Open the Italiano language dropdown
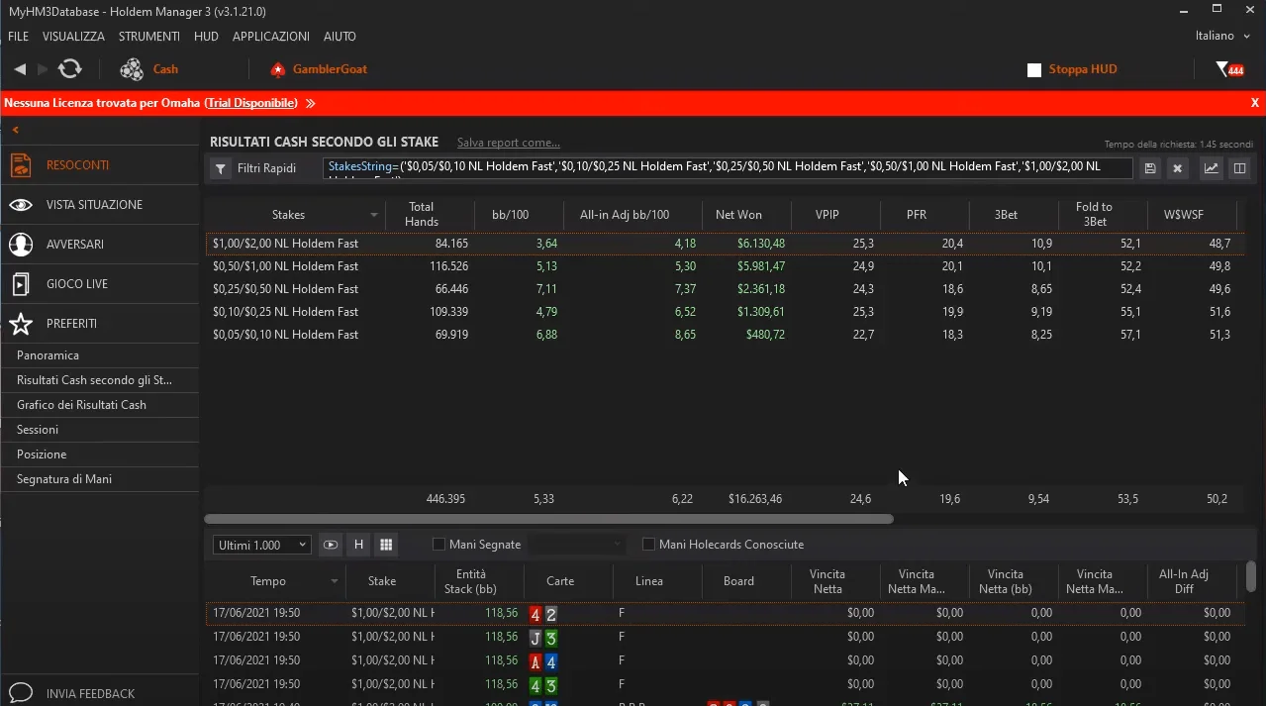The width and height of the screenshot is (1266, 706). (x=1222, y=36)
